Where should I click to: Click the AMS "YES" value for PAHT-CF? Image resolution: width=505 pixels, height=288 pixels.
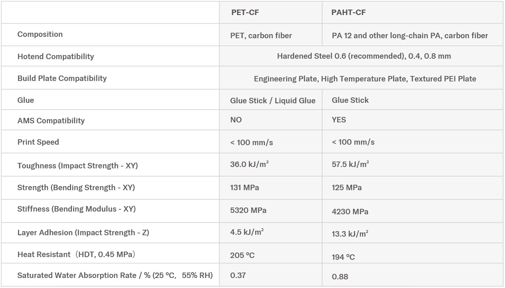(x=339, y=120)
